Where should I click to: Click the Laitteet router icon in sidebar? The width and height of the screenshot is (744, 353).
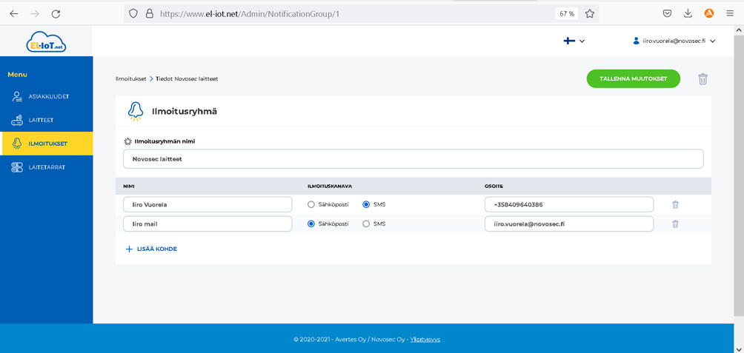pos(16,121)
